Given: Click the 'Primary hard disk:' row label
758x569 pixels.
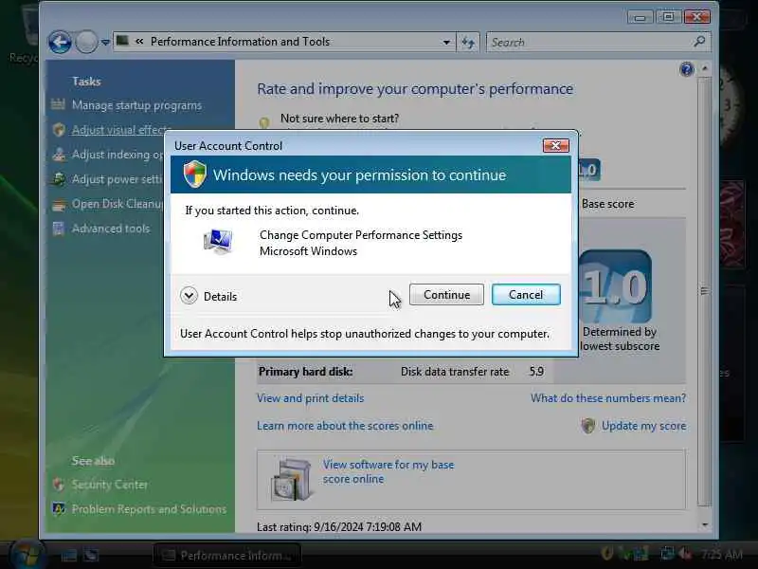Looking at the screenshot, I should click(x=305, y=372).
